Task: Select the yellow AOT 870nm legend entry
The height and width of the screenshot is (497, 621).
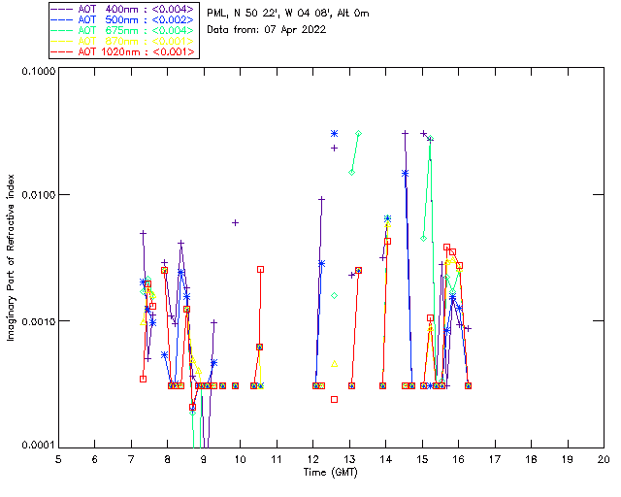Action: tap(126, 42)
